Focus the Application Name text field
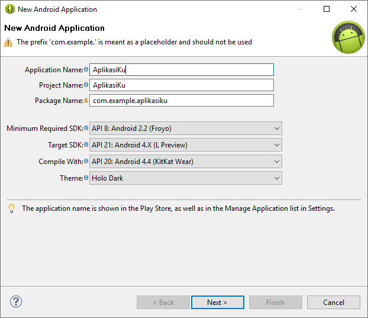 coord(182,70)
